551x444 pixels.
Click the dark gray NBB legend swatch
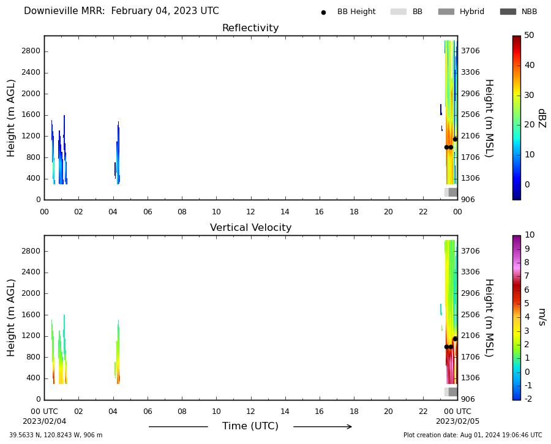(x=508, y=12)
